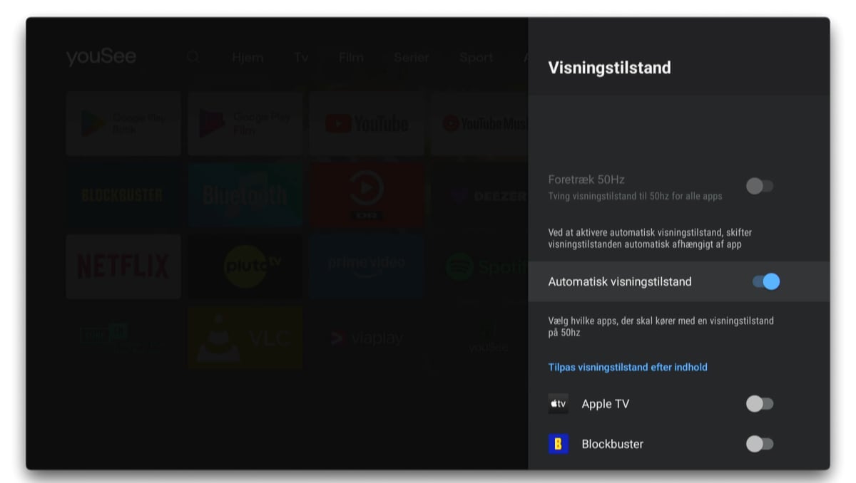Go to the Hjem menu item
Viewport: 856px width, 483px height.
click(248, 58)
